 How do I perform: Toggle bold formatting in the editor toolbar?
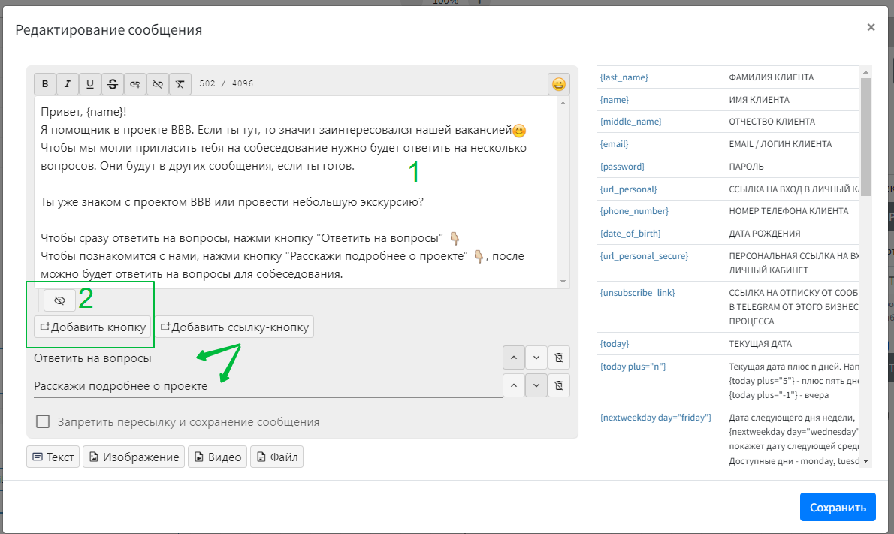tap(45, 84)
